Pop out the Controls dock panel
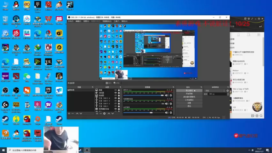The image size is (272, 153). [201, 87]
